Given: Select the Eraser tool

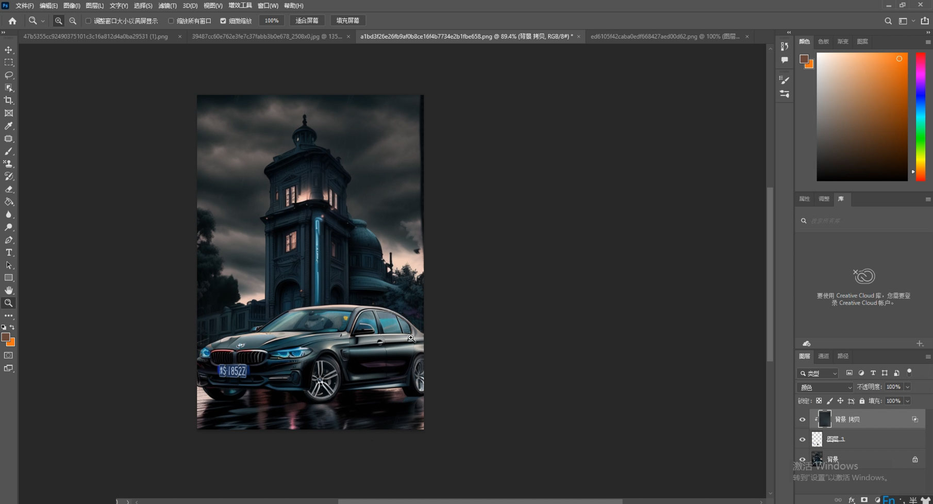Looking at the screenshot, I should pos(9,189).
